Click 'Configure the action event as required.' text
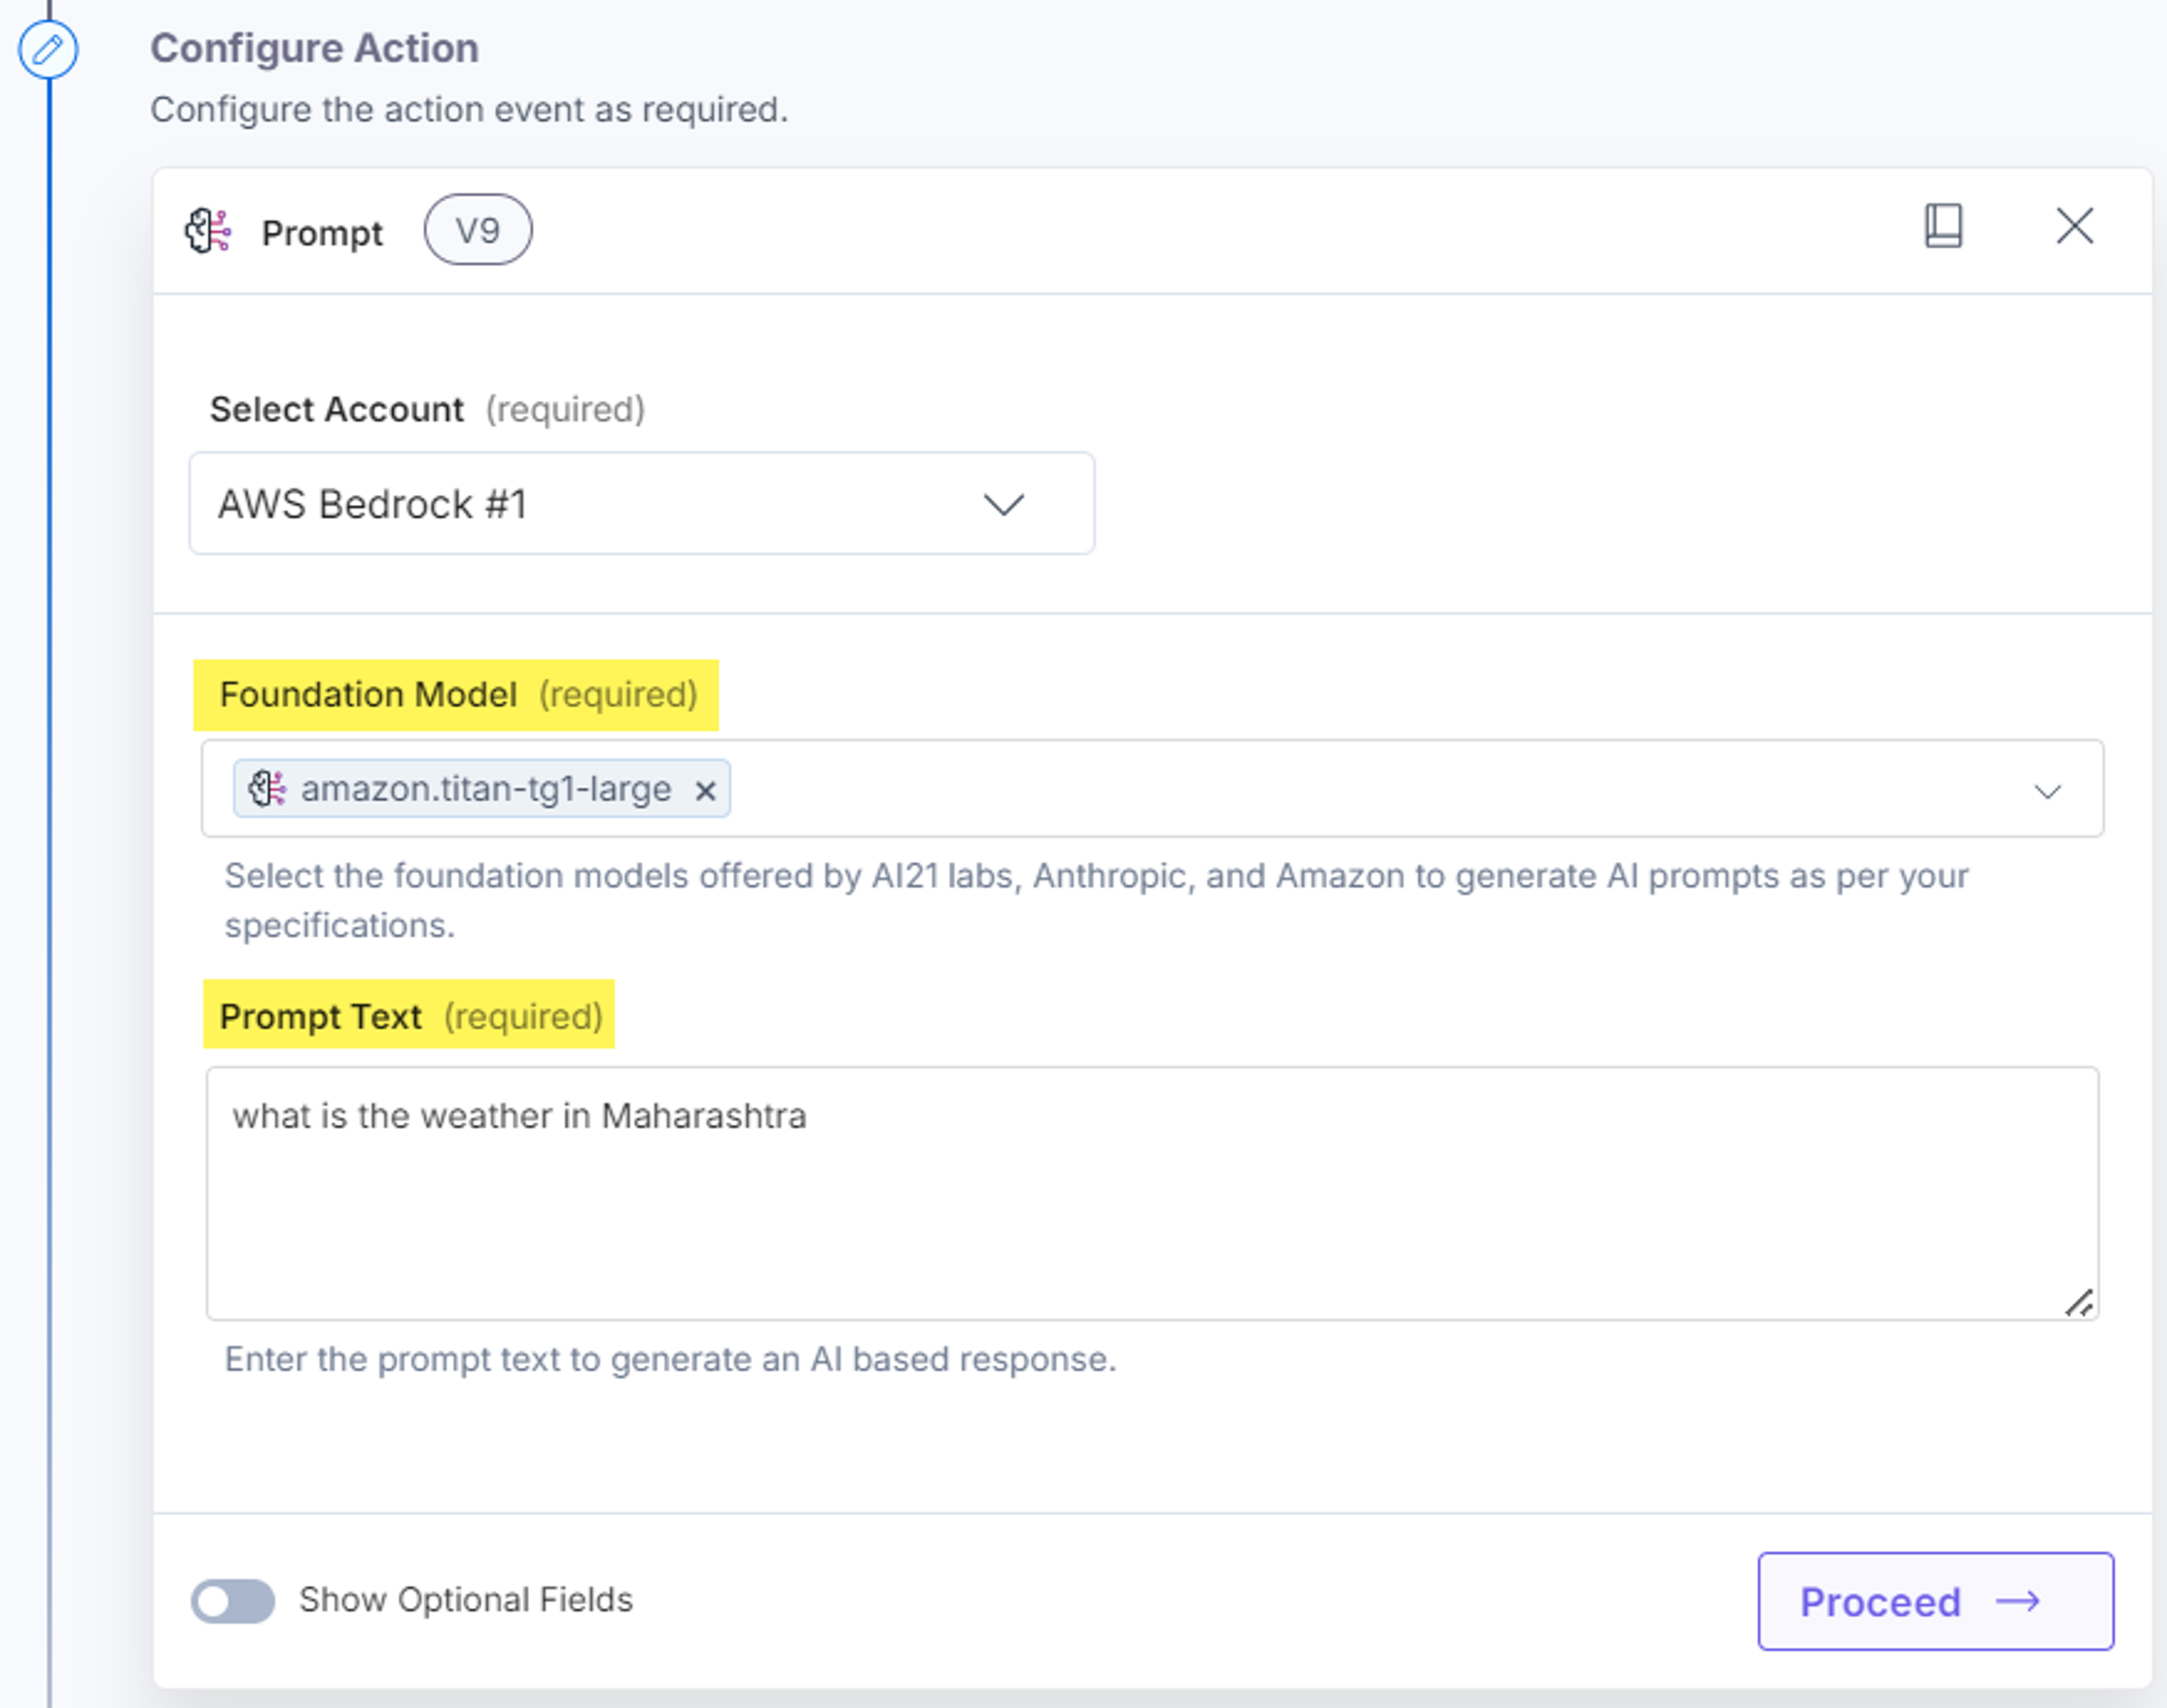This screenshot has width=2167, height=1708. 469,109
